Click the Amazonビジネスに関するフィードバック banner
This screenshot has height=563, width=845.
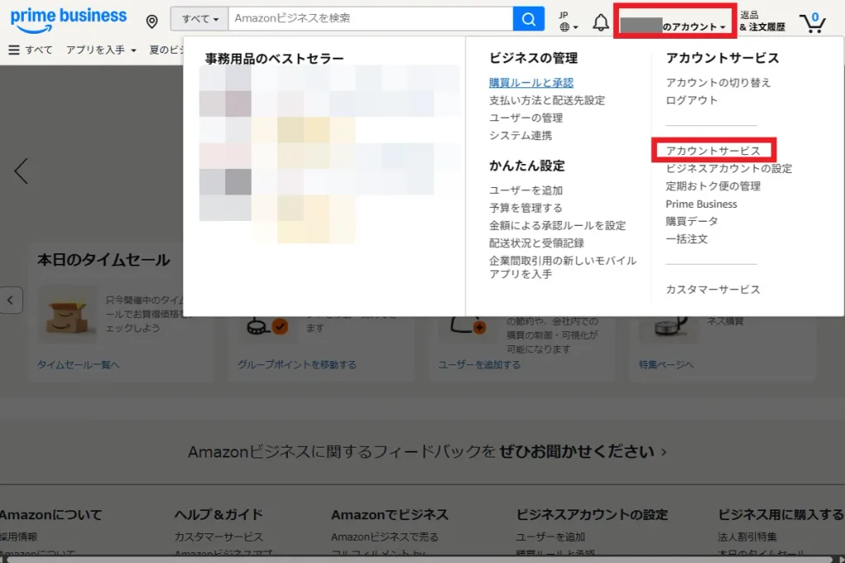[427, 452]
